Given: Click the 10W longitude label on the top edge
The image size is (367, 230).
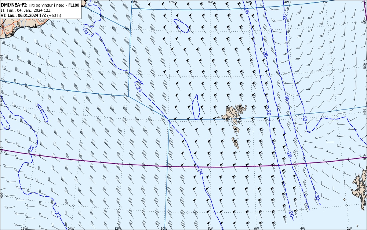Looking at the screenshot, I should [172, 2].
